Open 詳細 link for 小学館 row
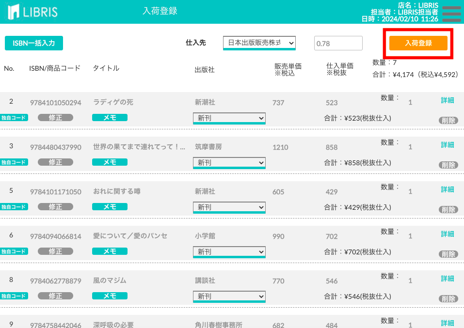464x328 pixels. pos(447,234)
